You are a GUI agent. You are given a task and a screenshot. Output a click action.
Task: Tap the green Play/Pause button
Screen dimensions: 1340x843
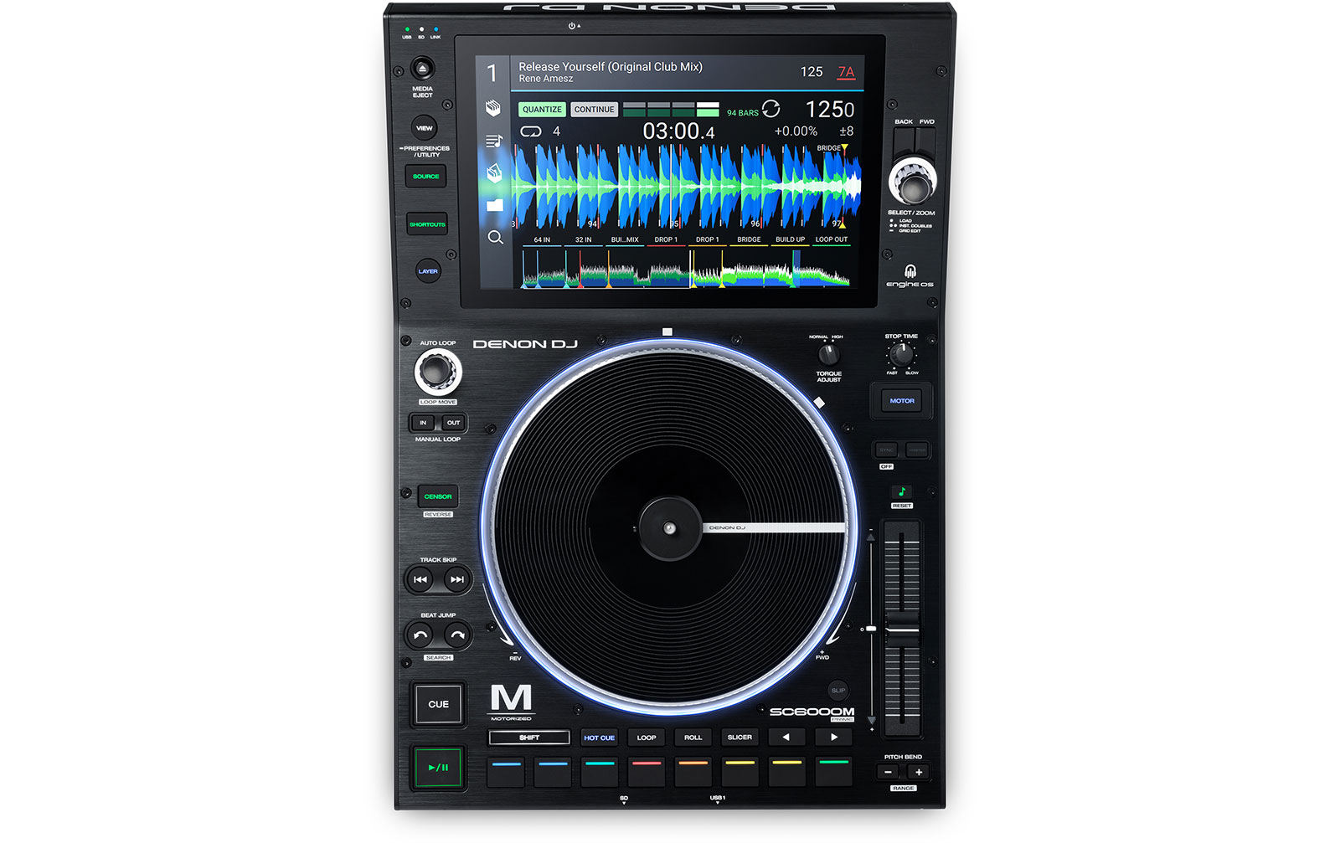tap(438, 767)
